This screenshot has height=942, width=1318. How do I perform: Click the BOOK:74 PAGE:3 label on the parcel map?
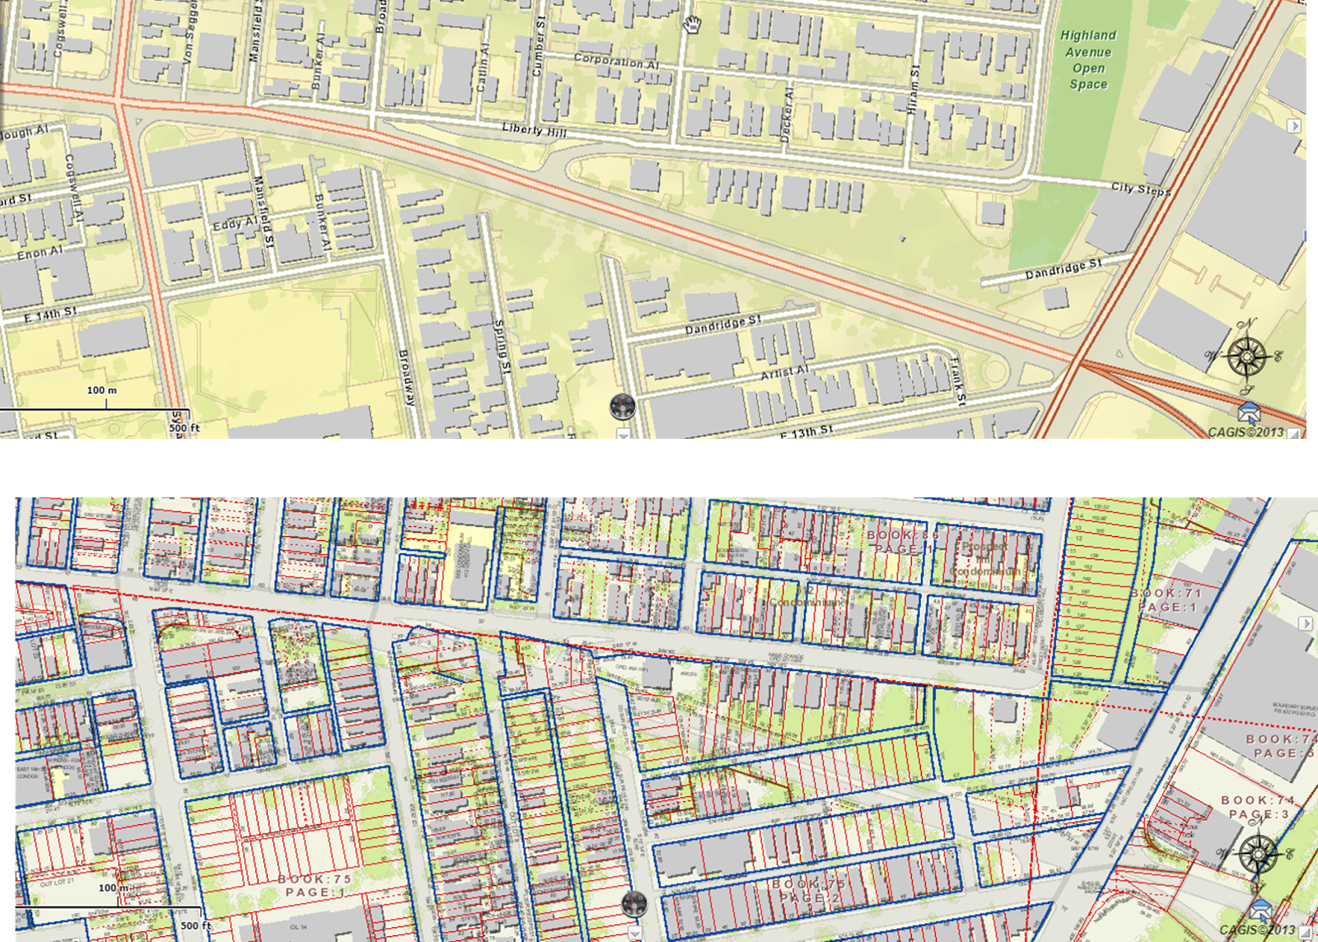pos(1259,807)
